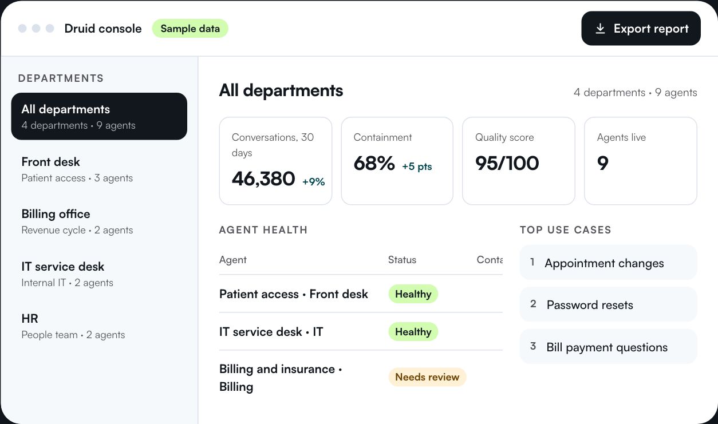Click the Needs review status badge
Image resolution: width=718 pixels, height=424 pixels.
[427, 377]
